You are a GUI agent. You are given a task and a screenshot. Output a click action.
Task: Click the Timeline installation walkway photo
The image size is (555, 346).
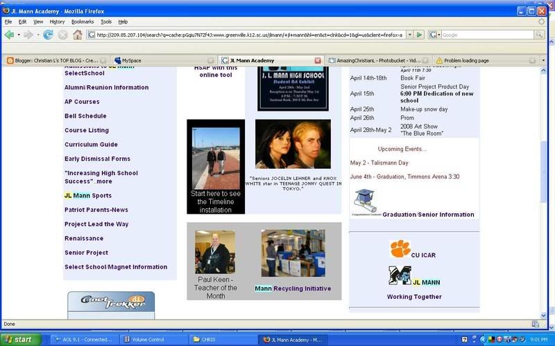[216, 158]
